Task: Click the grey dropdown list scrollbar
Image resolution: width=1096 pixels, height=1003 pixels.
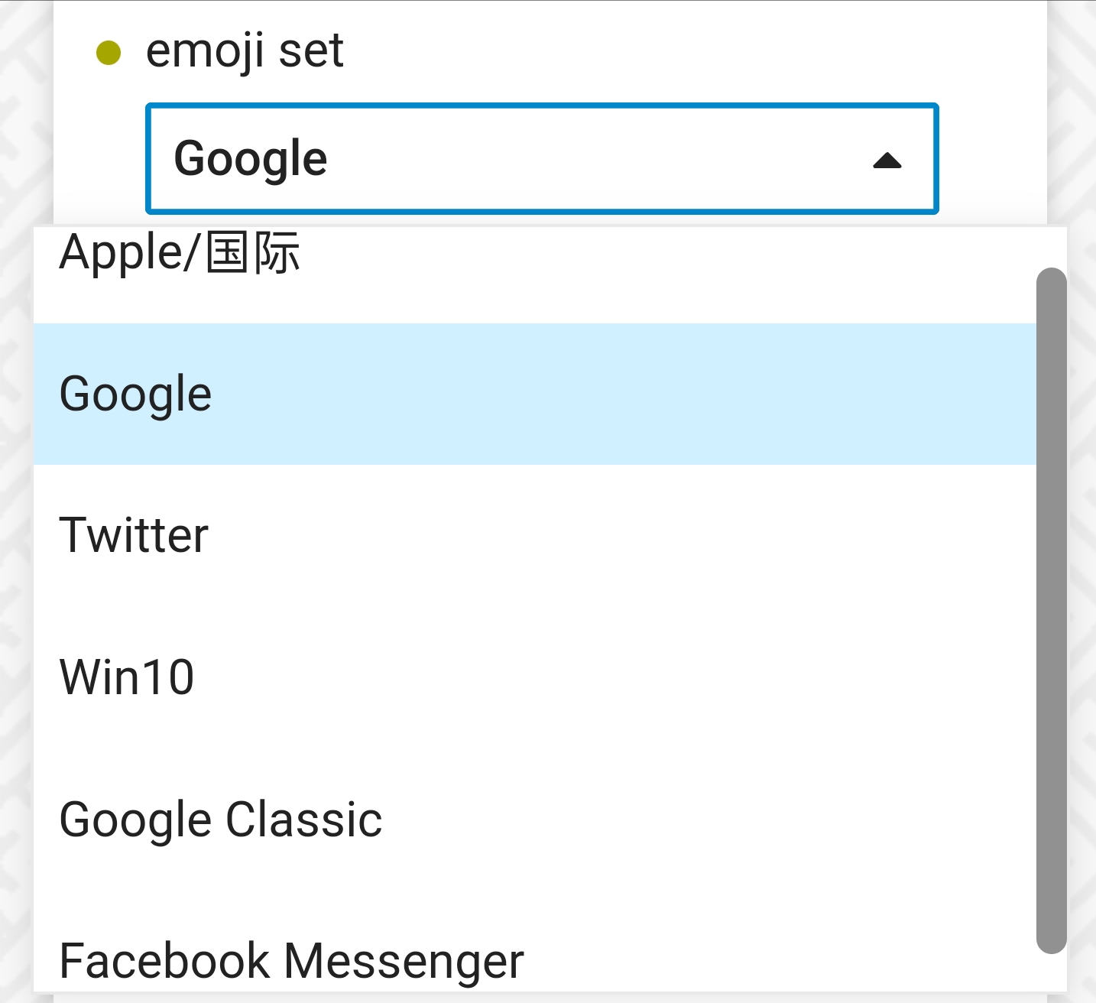Action: (1051, 610)
